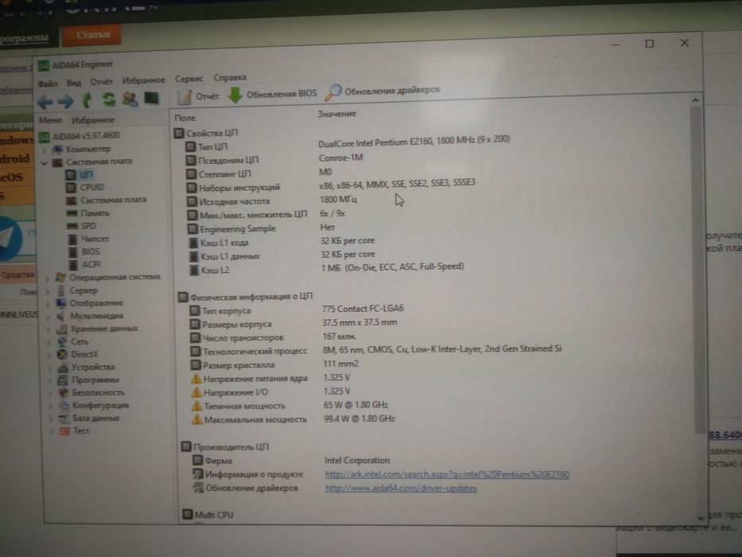This screenshot has height=557, width=742.
Task: Open the ark.intel.com product information link
Action: coord(447,474)
